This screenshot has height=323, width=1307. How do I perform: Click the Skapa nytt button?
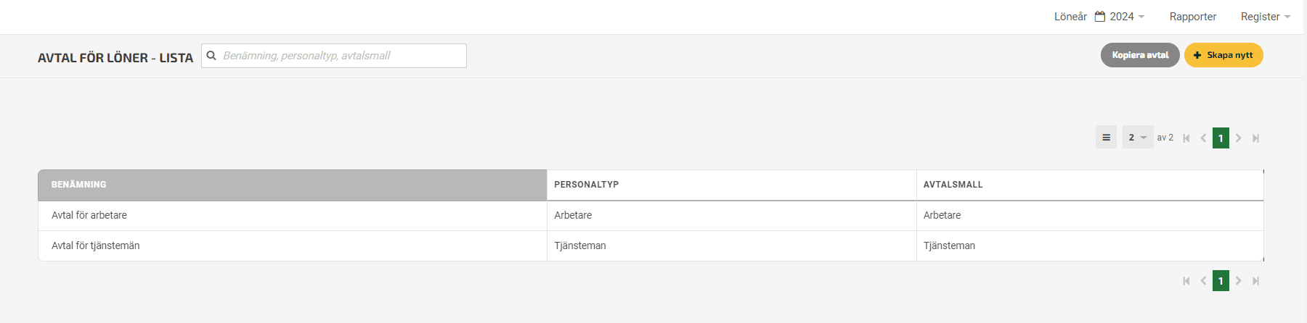[x=1223, y=55]
